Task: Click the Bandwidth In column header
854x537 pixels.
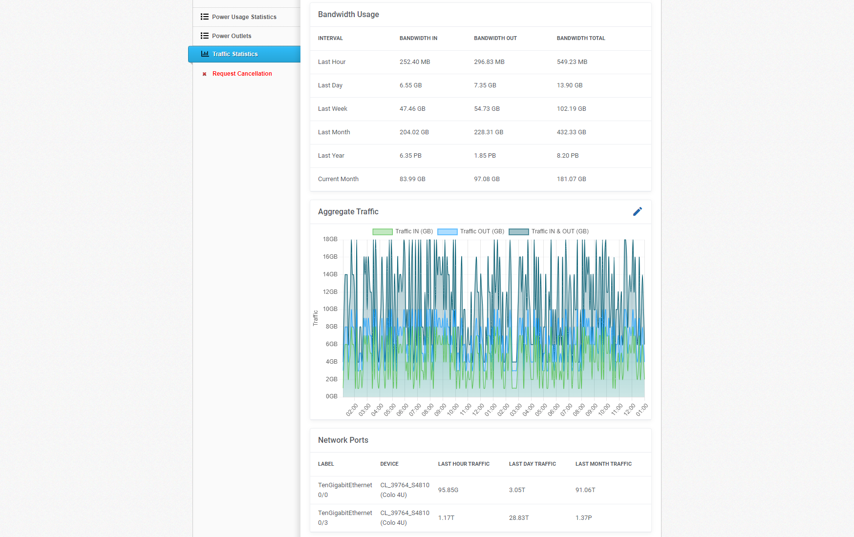Action: (x=418, y=38)
